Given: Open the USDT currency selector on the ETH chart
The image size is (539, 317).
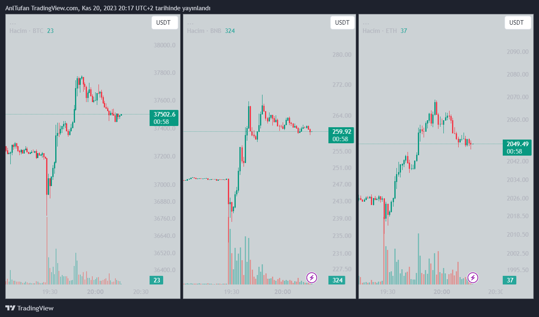Looking at the screenshot, I should point(518,23).
